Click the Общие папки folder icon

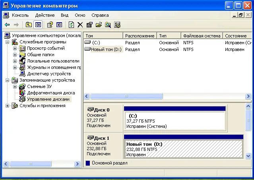click(x=22, y=55)
